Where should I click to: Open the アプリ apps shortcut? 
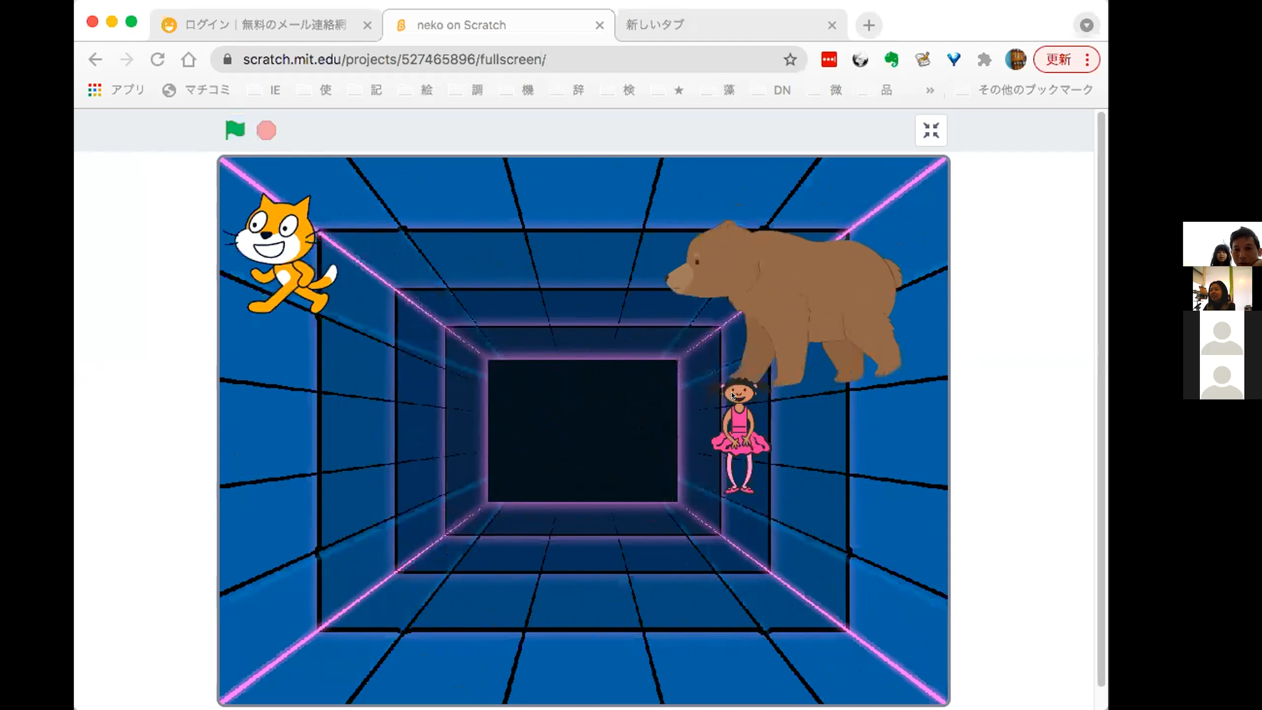(x=116, y=90)
